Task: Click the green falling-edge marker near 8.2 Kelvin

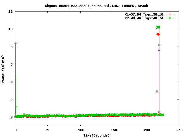Action: [x=159, y=45]
